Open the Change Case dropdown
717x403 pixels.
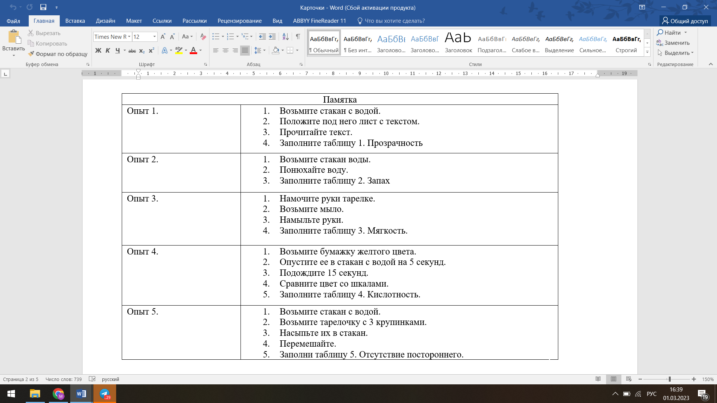point(187,37)
